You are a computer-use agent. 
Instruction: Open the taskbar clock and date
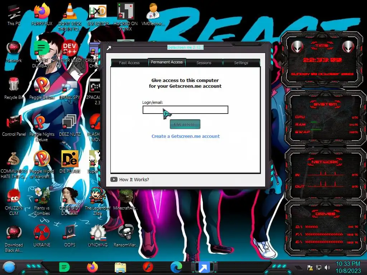[x=348, y=267]
